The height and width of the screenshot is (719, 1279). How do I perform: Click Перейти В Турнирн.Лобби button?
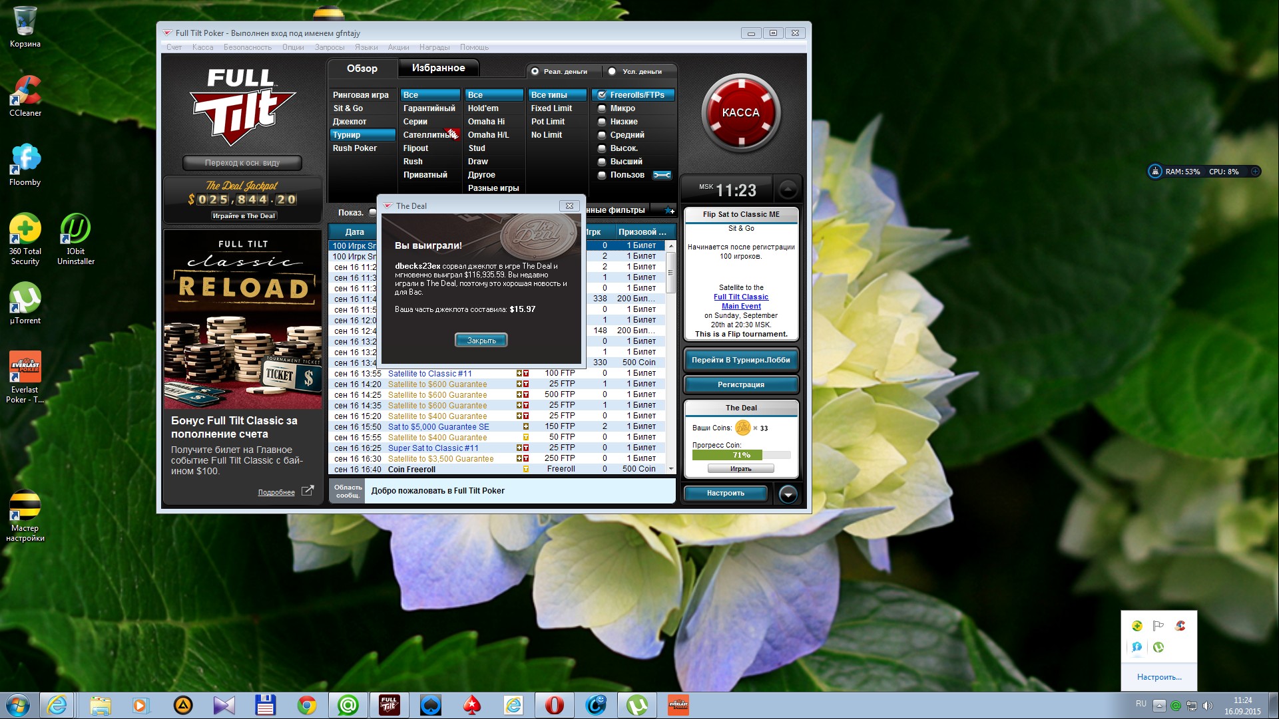[x=740, y=360]
